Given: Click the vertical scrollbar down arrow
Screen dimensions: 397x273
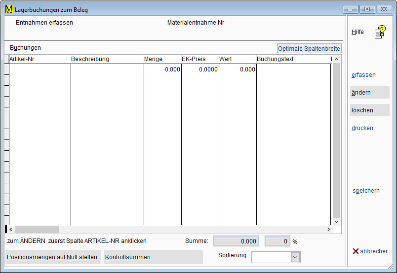Looking at the screenshot, I should click(337, 222).
